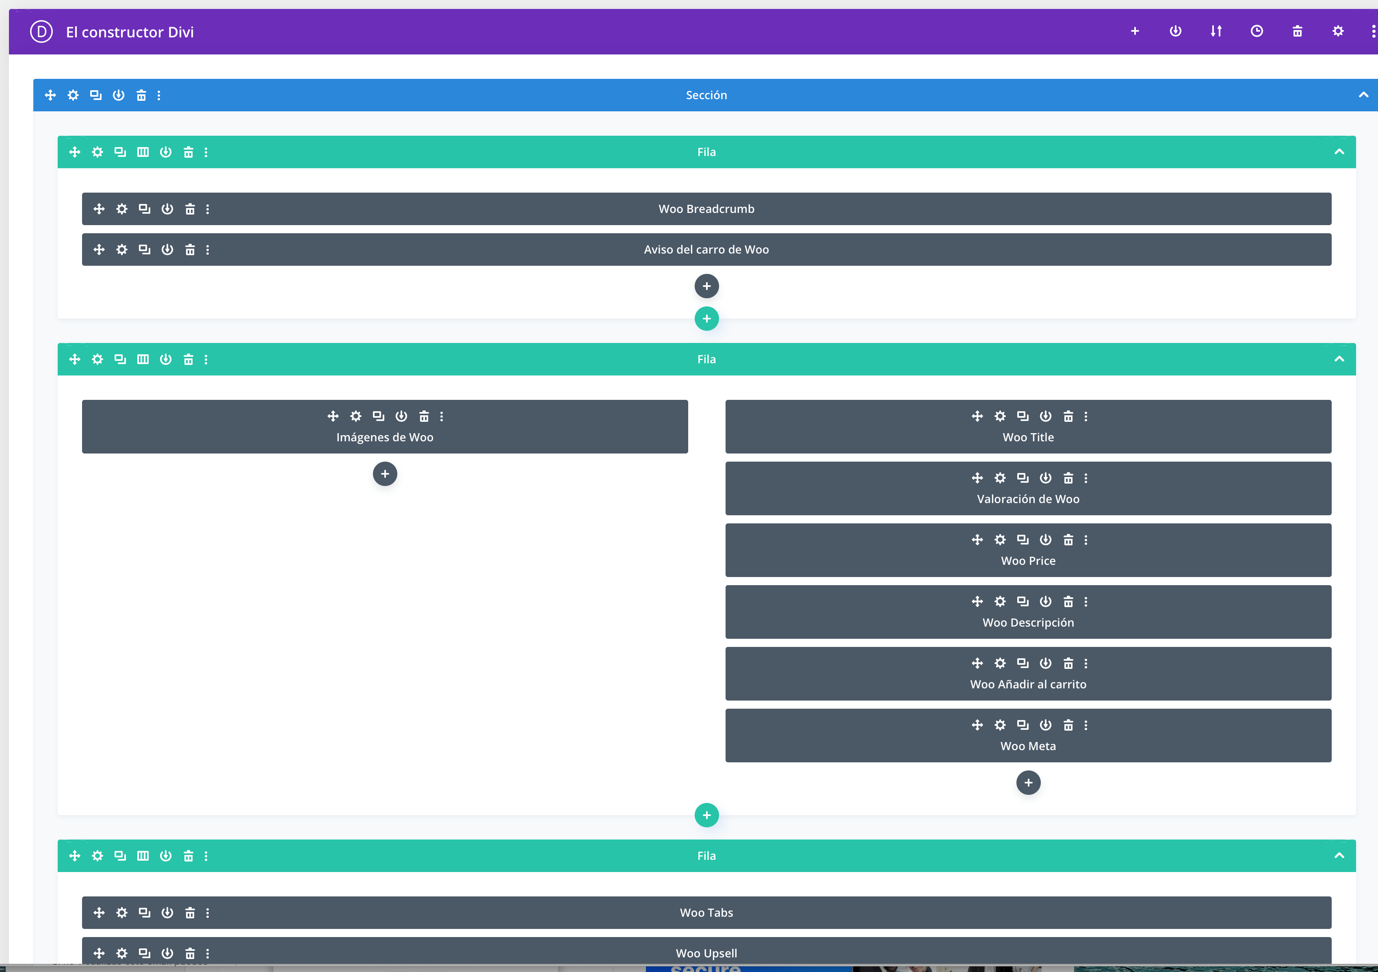Delete Woo Meta module

1068,725
